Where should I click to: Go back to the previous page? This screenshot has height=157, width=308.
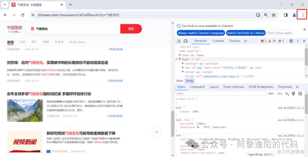[5, 15]
